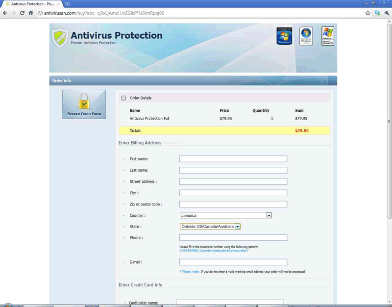The image size is (392, 307).
Task: Click into the Street address field
Action: tap(233, 181)
